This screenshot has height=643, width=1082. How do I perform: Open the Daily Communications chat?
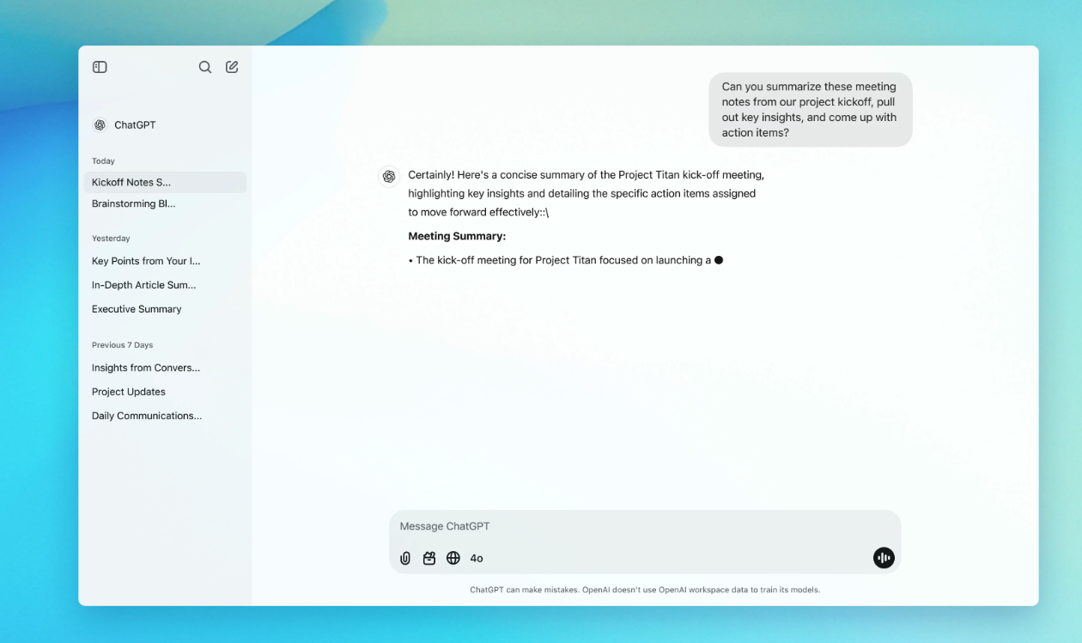(x=147, y=416)
